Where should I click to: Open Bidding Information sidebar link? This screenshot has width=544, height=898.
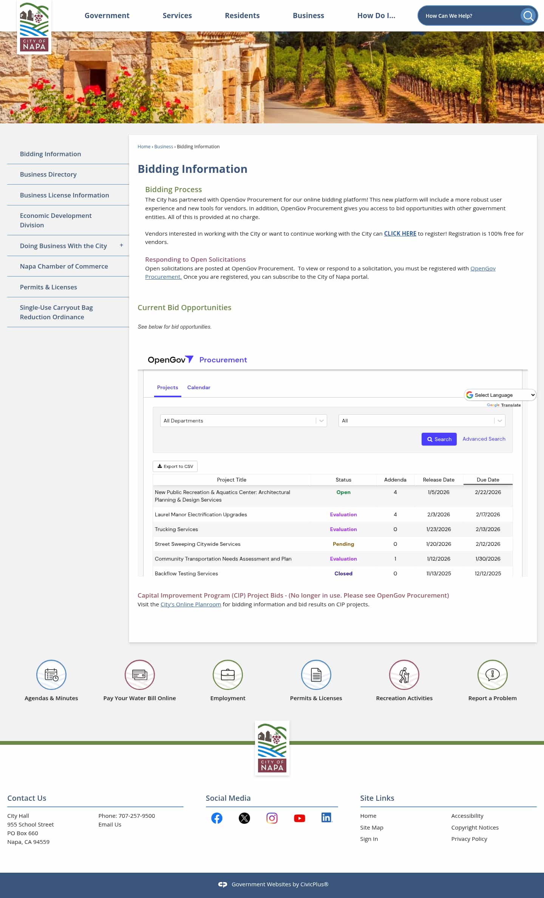click(51, 154)
